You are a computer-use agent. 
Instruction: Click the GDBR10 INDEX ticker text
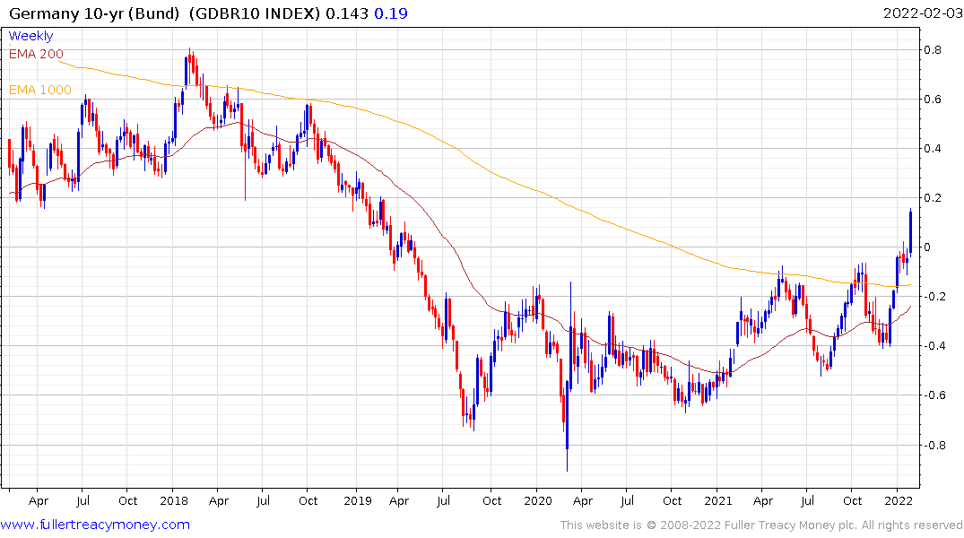pos(255,13)
